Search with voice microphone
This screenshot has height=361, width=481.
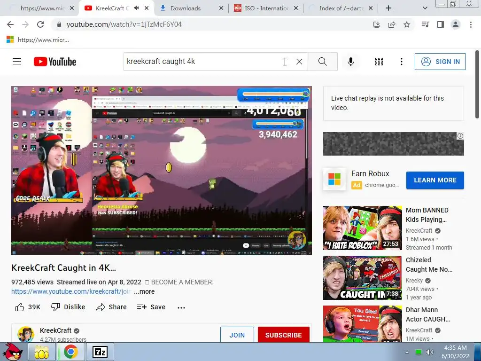tap(351, 62)
